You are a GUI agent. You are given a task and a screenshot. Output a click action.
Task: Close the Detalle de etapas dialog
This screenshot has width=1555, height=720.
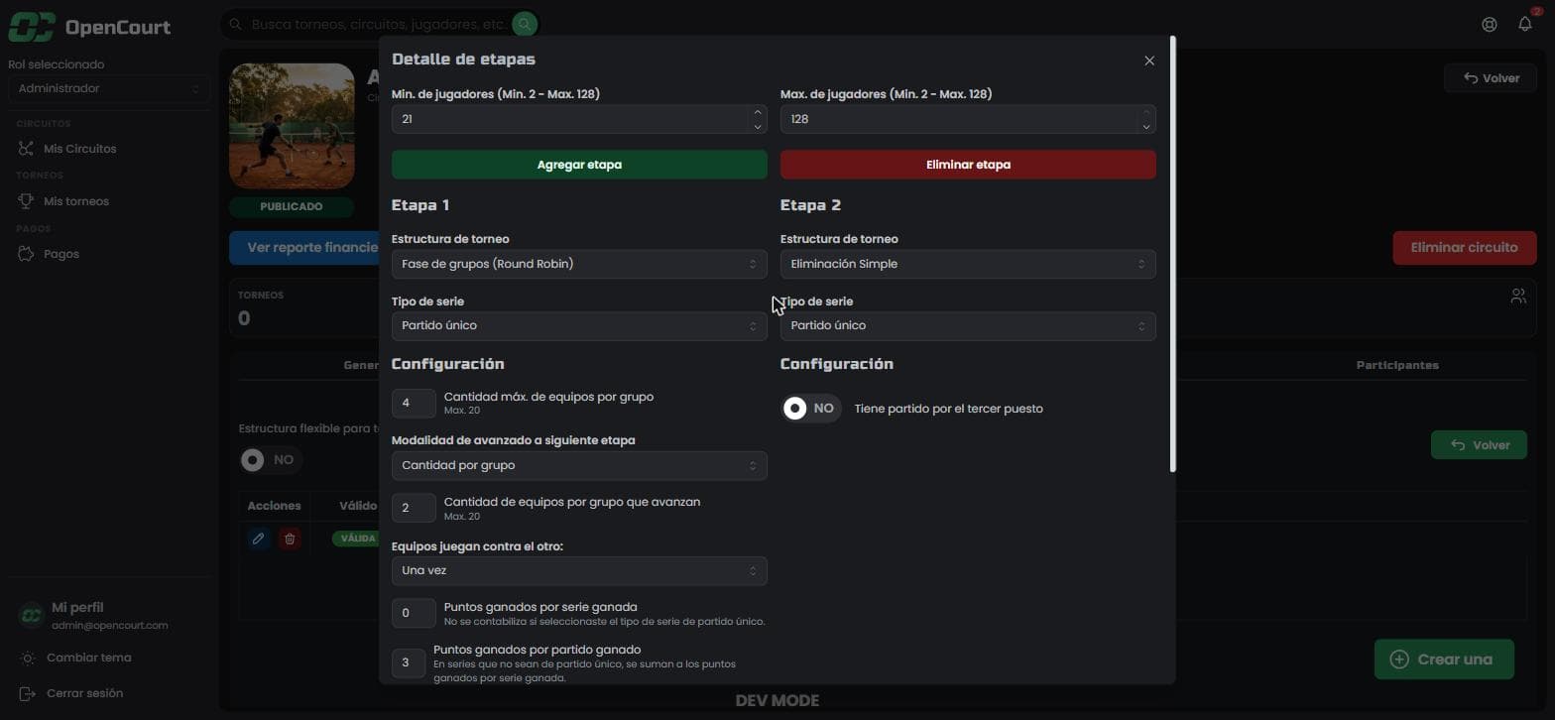tap(1149, 60)
